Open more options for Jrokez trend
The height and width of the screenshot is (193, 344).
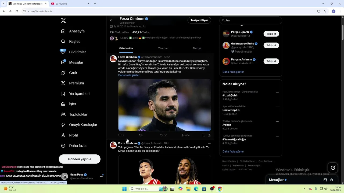click(277, 122)
